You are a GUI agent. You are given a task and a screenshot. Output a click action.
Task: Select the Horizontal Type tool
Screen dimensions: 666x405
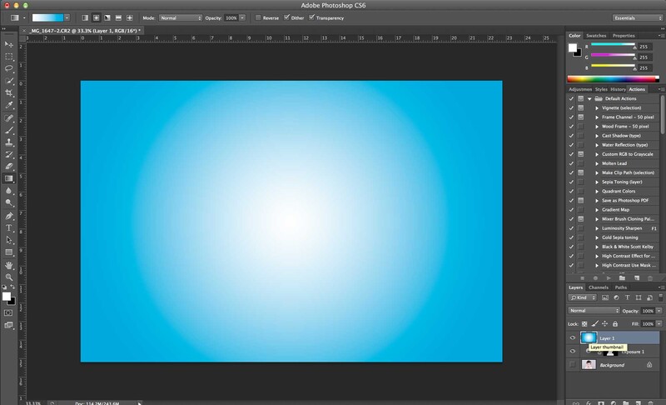pos(8,228)
